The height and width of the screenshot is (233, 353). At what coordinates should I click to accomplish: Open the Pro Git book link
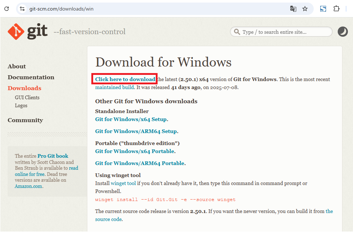(x=53, y=156)
